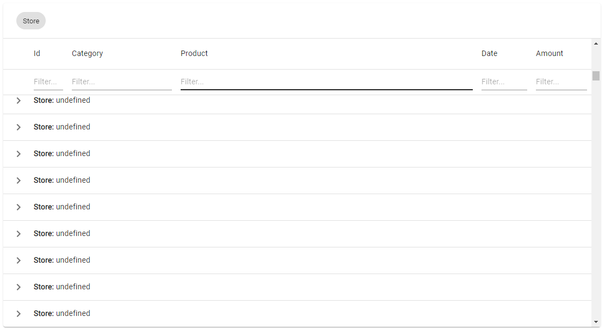Expand the second Store: undefined group row

pos(18,127)
